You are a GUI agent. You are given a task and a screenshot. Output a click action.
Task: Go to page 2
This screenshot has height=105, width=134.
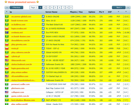pos(44,8)
